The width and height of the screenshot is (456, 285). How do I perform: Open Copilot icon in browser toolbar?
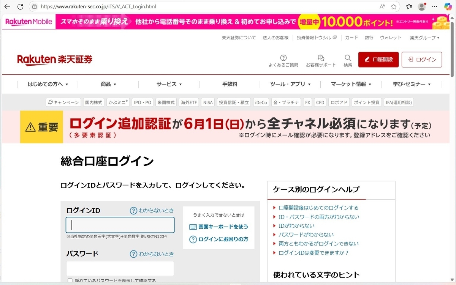pyautogui.click(x=448, y=6)
